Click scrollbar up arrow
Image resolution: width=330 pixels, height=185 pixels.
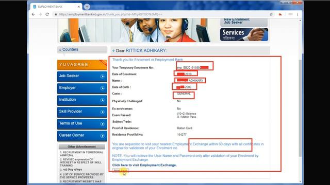[x=300, y=21]
